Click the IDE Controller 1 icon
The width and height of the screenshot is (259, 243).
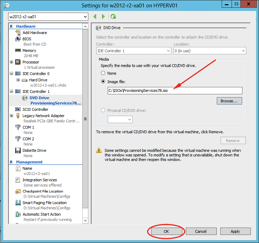(x=18, y=91)
